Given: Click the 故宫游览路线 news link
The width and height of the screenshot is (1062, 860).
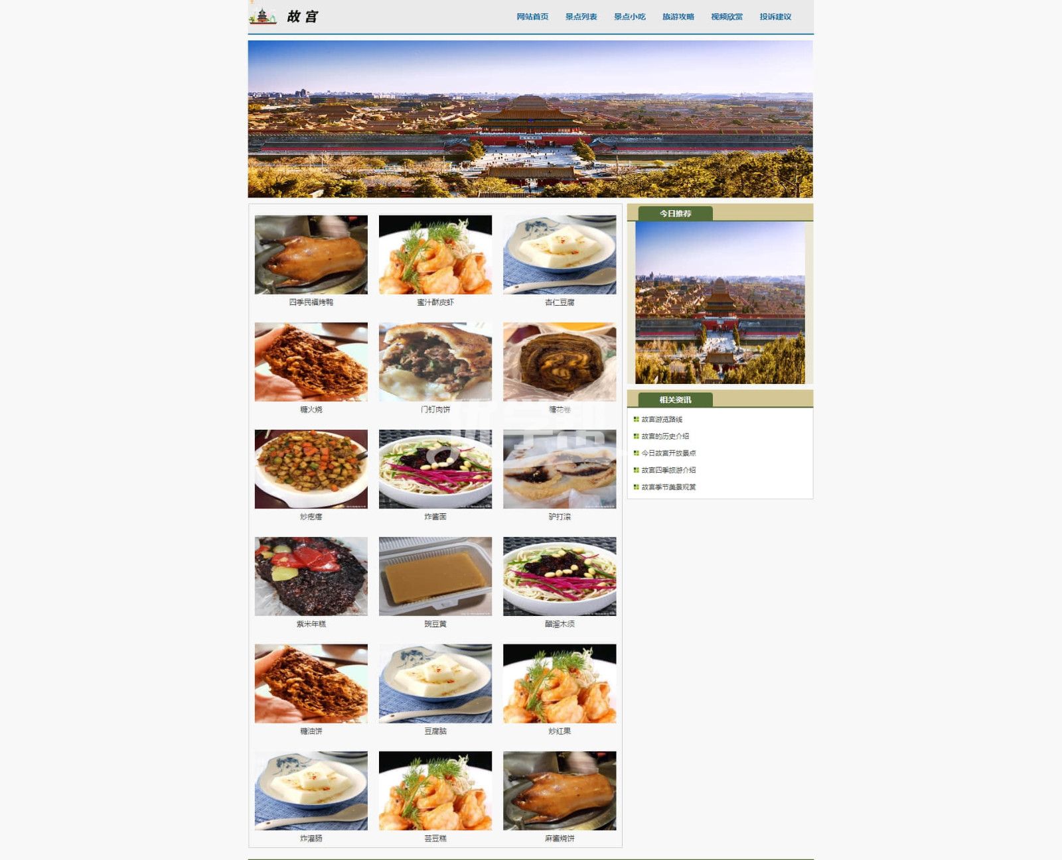Looking at the screenshot, I should (662, 419).
